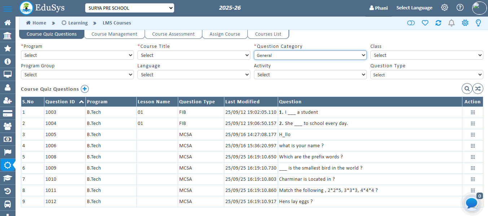
Task: Toggle the switch icon in breadcrumb bar
Action: (x=411, y=23)
